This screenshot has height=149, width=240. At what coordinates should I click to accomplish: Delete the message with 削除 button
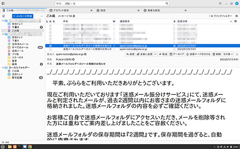(x=217, y=54)
